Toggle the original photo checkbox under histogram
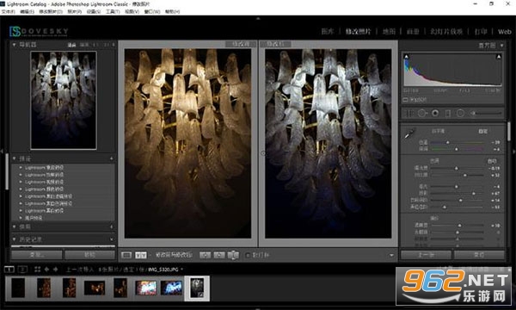This screenshot has width=516, height=310. [x=405, y=100]
